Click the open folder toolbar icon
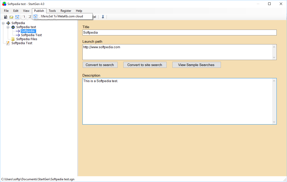 point(11,17)
